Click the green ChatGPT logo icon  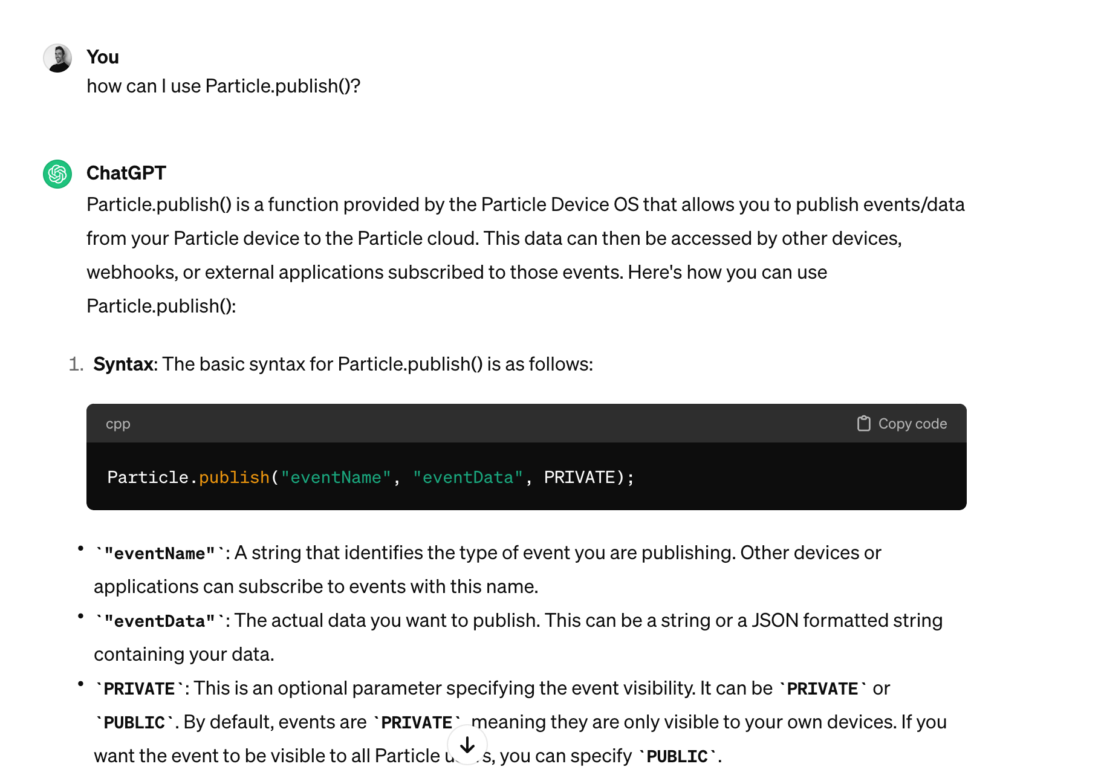[57, 174]
